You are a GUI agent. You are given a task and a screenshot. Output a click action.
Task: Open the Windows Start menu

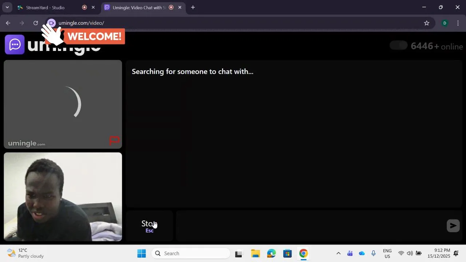(142, 253)
